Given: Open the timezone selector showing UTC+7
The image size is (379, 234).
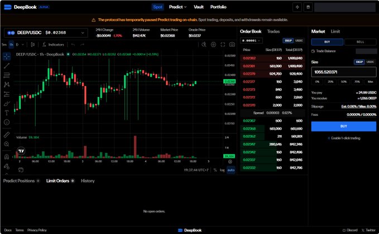Looking at the screenshot, I should [196, 170].
